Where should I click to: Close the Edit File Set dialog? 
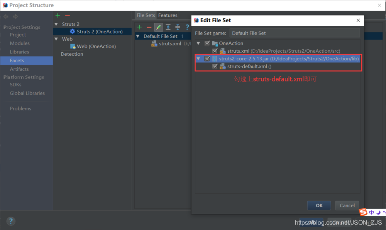(358, 20)
